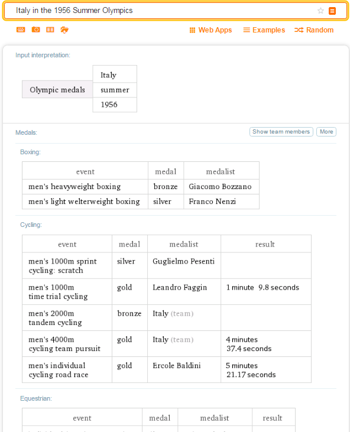Open the data input table icon
The image size is (350, 432).
tap(50, 30)
